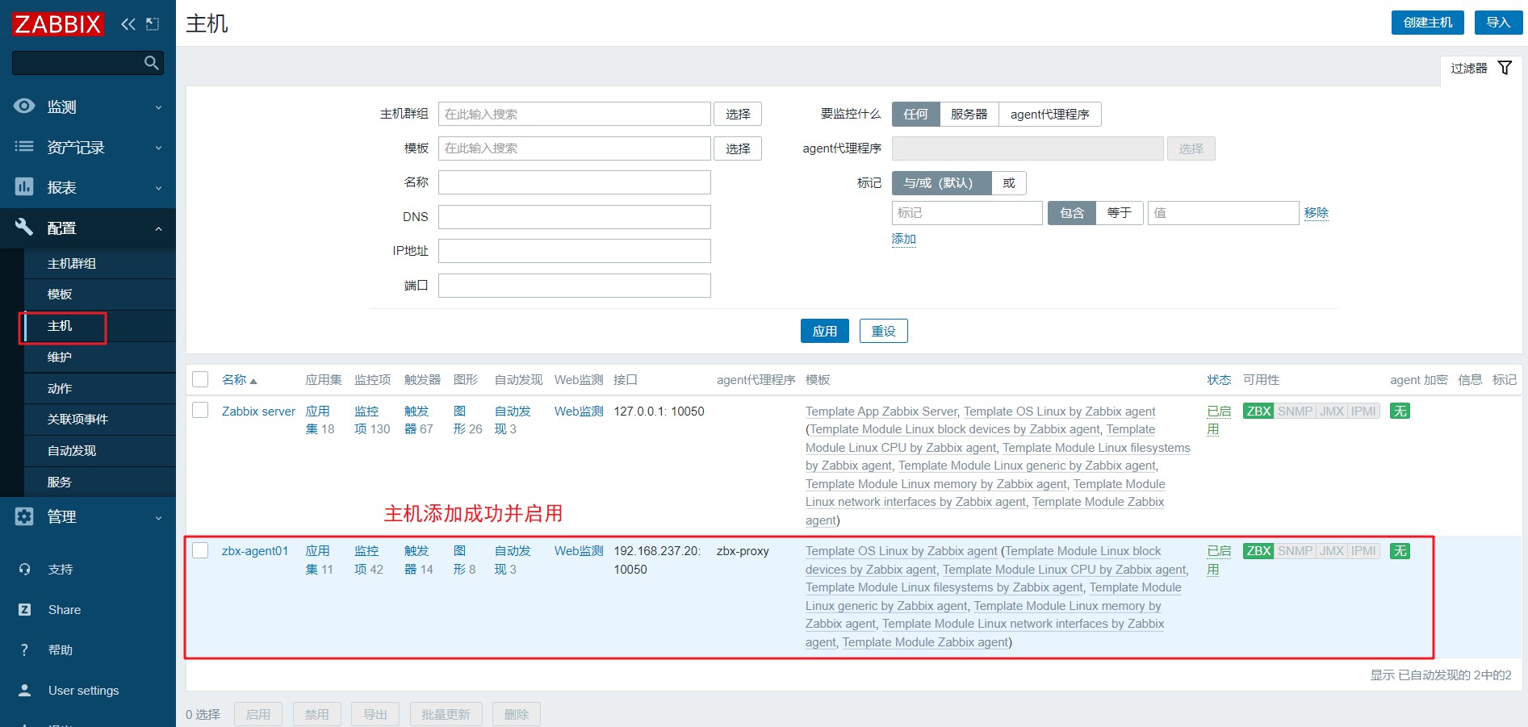Open 服务 submenu item

tap(100, 482)
